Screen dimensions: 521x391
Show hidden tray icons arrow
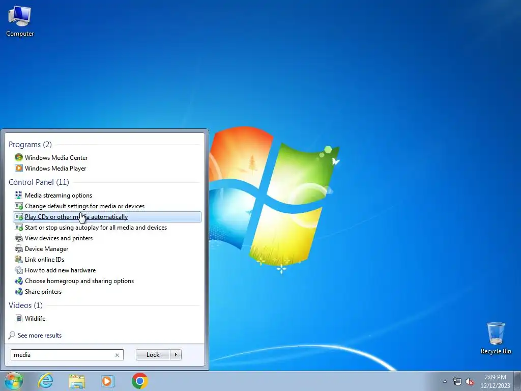pos(445,381)
